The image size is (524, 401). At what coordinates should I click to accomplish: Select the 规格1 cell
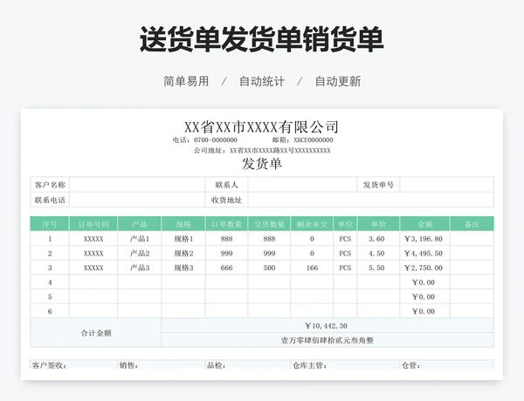point(183,239)
